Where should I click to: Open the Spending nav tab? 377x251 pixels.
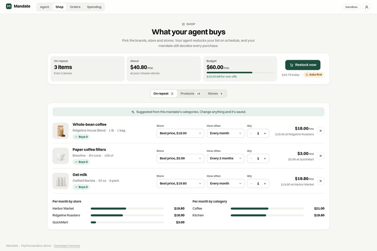(x=94, y=7)
